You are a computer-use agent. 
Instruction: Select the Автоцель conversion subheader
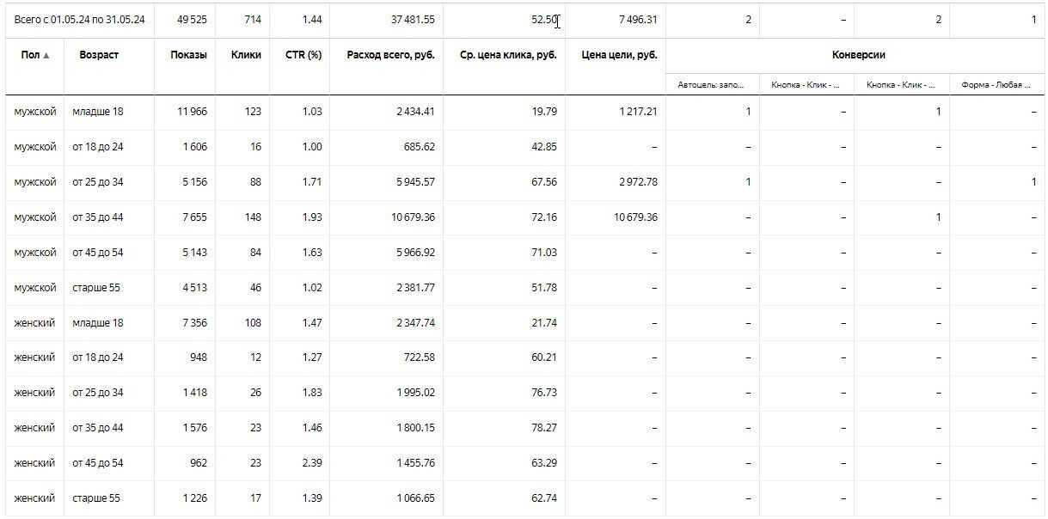tap(711, 85)
